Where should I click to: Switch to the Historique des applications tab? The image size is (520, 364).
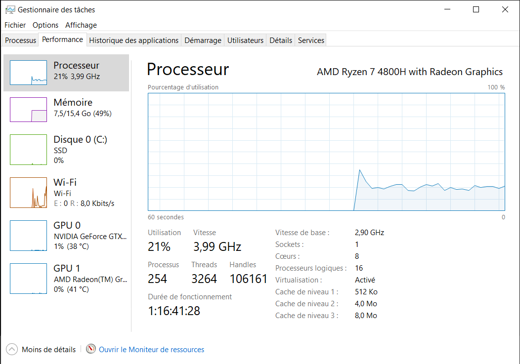pyautogui.click(x=133, y=40)
